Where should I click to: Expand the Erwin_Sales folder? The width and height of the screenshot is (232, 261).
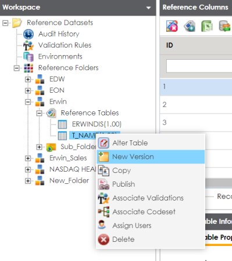point(28,158)
